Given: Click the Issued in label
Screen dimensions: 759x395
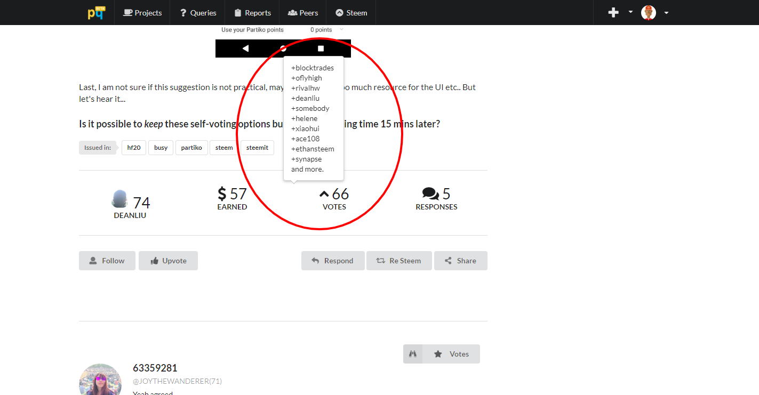Looking at the screenshot, I should 98,148.
